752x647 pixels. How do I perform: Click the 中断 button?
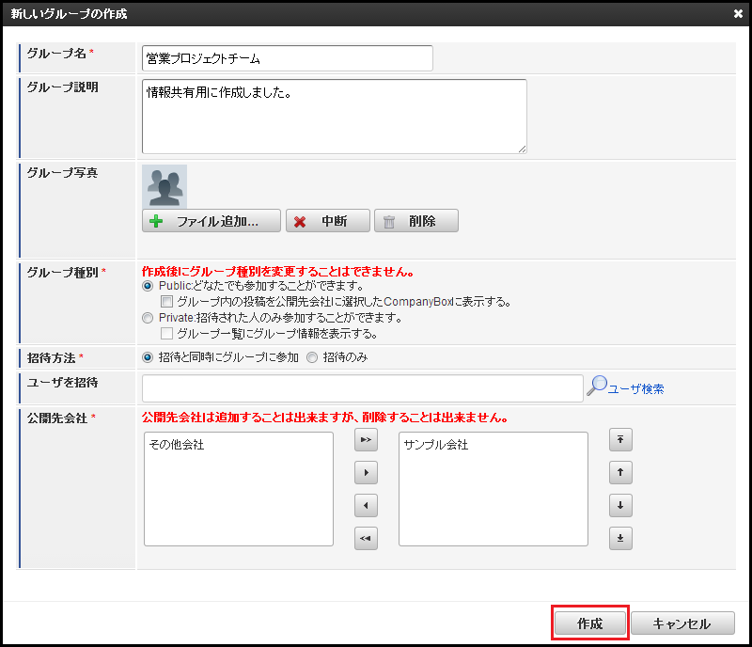click(x=328, y=221)
